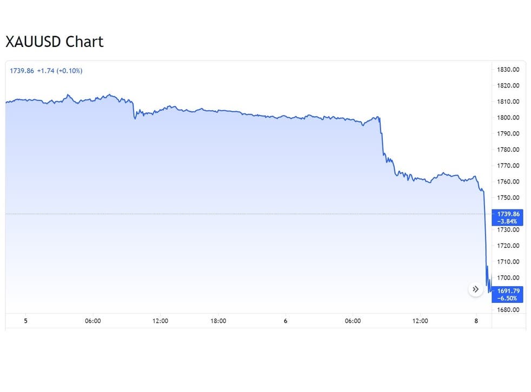This screenshot has width=531, height=392.
Task: Select day 8 on the time axis
Action: tap(477, 321)
